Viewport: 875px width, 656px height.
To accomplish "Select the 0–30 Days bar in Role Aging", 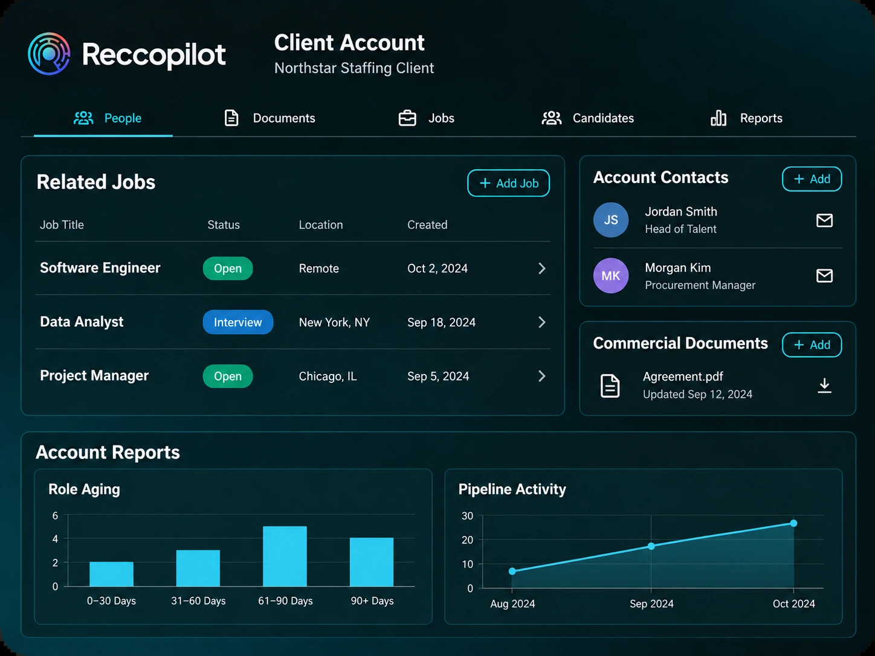I will (x=111, y=574).
